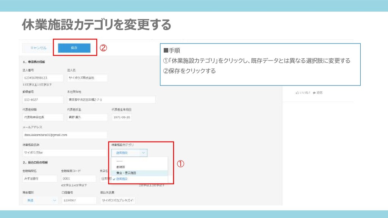Click the 法人番号 field containing 1234567890123

point(42,78)
